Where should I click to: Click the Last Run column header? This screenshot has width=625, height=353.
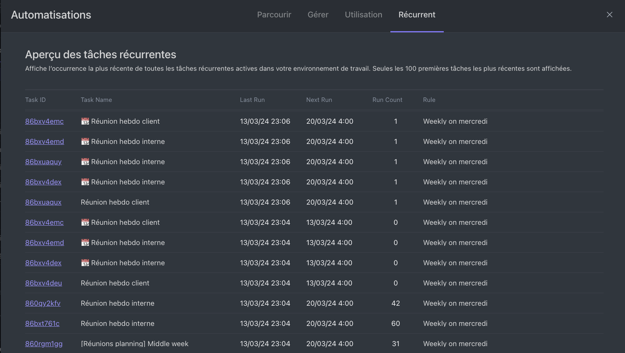point(252,100)
